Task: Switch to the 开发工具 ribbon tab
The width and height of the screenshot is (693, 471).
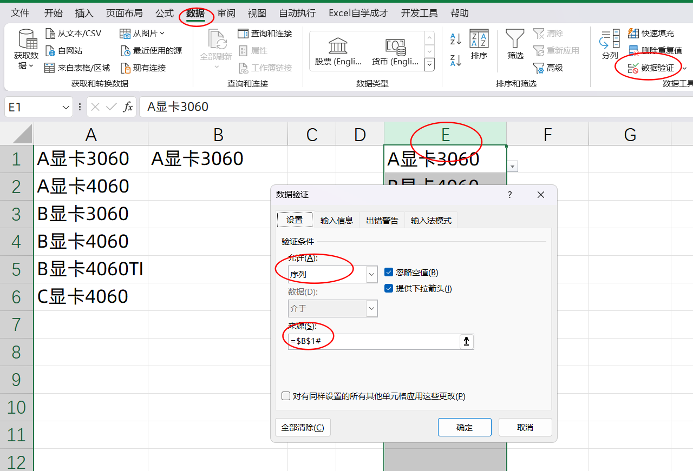Action: (x=419, y=14)
